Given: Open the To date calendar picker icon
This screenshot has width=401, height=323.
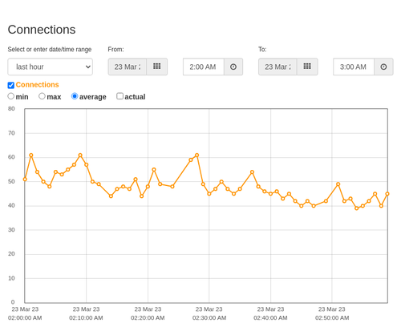Looking at the screenshot, I should (x=307, y=67).
